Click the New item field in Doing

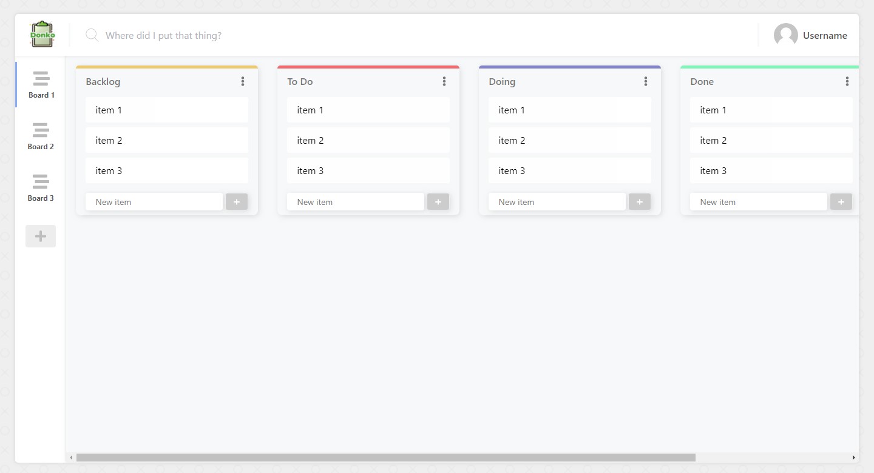(x=557, y=202)
